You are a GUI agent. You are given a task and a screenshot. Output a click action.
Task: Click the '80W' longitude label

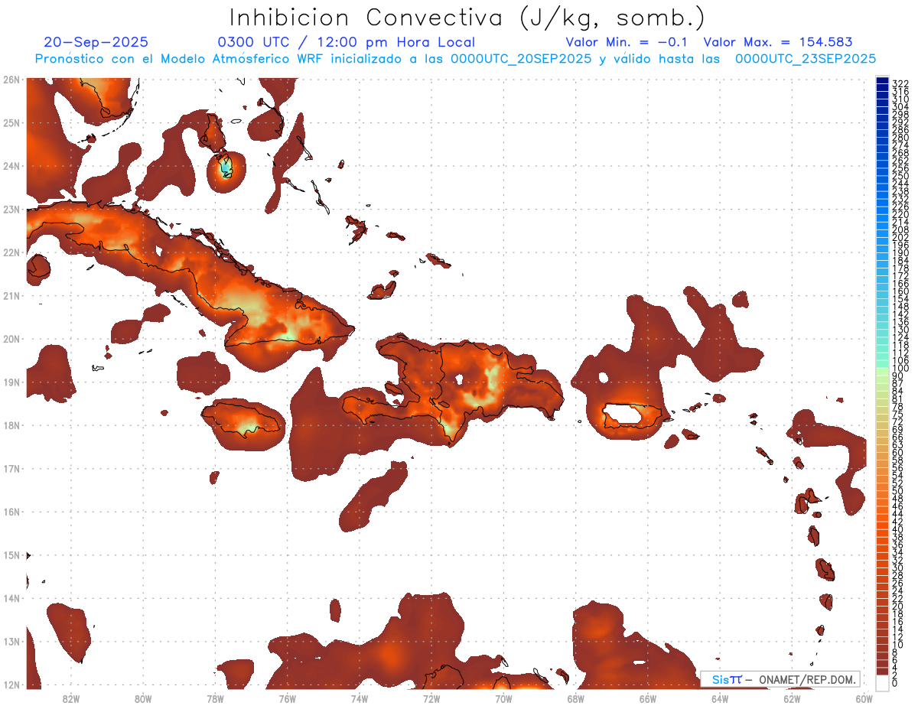tap(142, 698)
